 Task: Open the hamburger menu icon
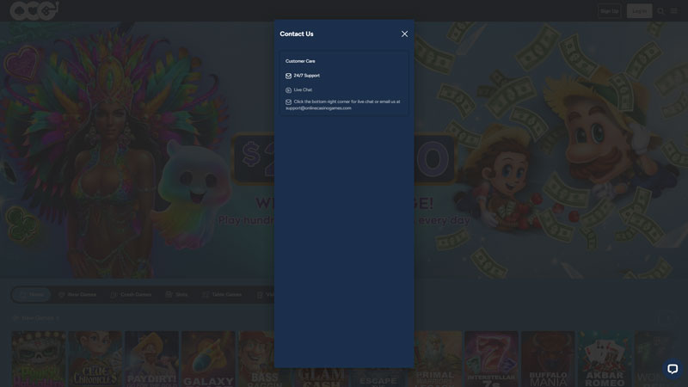click(x=673, y=11)
